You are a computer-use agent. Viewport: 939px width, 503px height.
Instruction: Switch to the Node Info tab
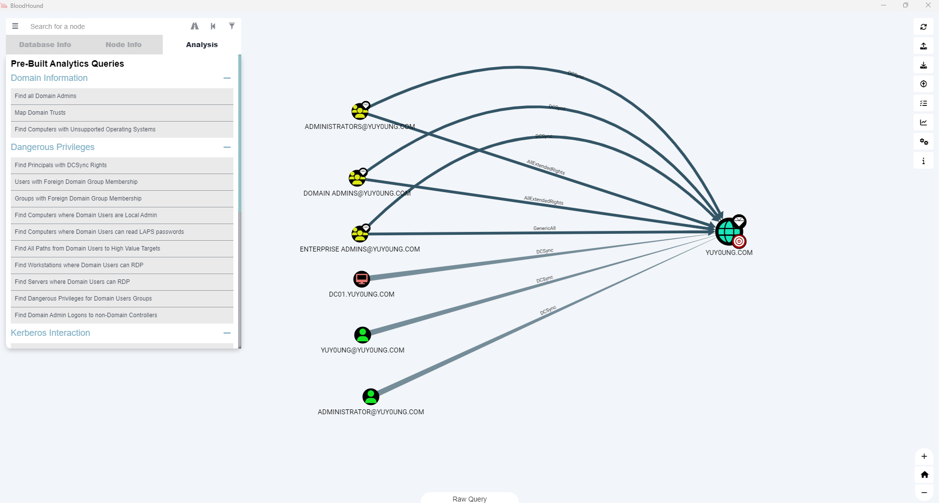pyautogui.click(x=124, y=45)
